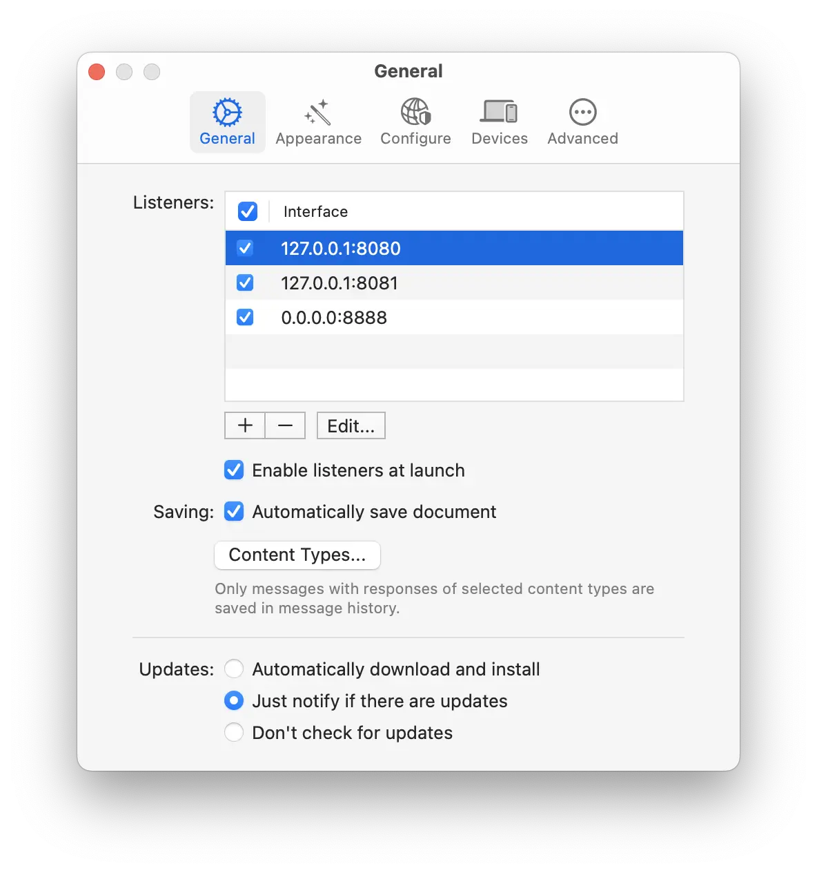Viewport: 817px width, 873px height.
Task: Open the General preferences gear icon
Action: click(x=227, y=113)
